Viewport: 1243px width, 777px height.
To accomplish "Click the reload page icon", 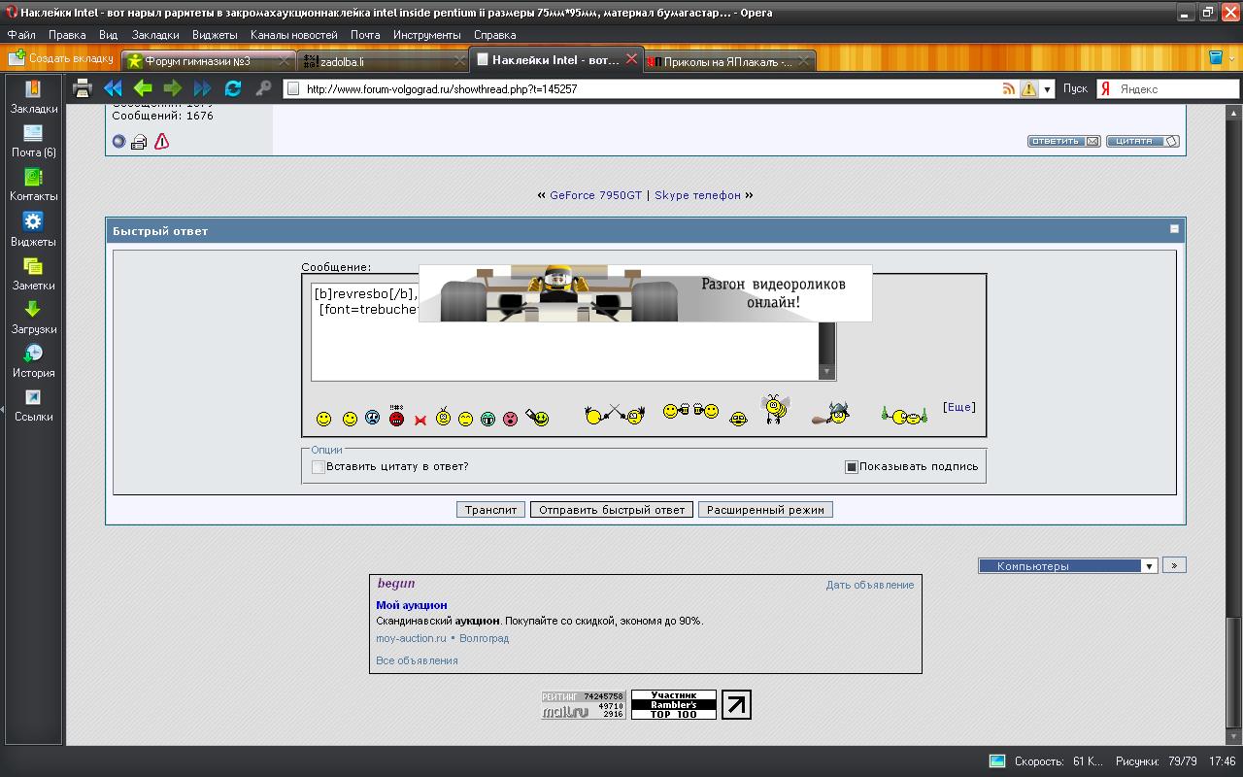I will 233,88.
